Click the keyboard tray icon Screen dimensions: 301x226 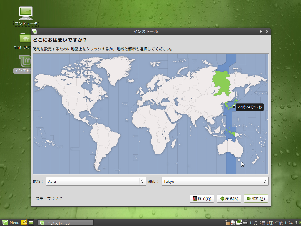245,222
